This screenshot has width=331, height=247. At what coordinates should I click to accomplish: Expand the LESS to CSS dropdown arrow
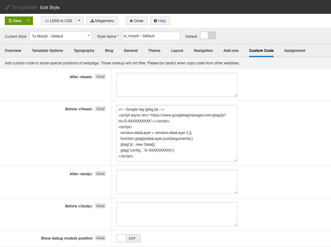(x=80, y=21)
